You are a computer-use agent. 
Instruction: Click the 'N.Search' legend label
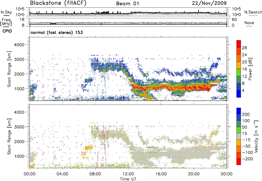point(253,12)
